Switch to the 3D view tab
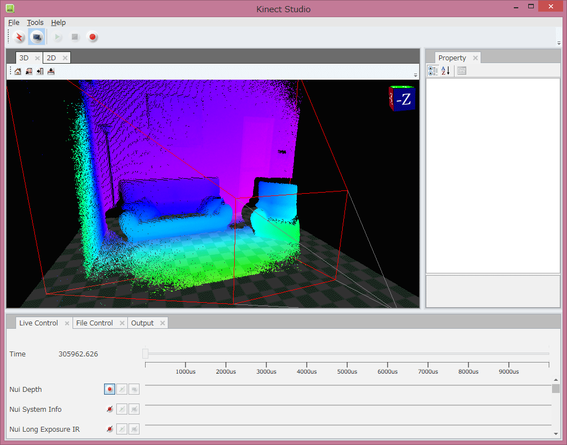The image size is (567, 445). pyautogui.click(x=24, y=58)
